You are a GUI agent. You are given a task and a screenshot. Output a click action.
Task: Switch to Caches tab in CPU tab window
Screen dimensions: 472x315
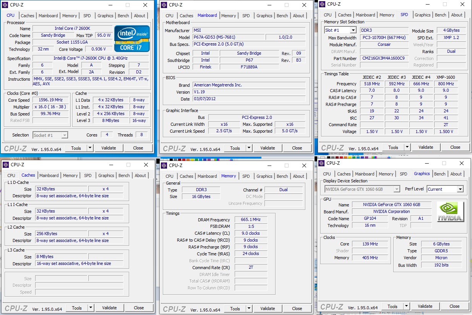pyautogui.click(x=28, y=16)
